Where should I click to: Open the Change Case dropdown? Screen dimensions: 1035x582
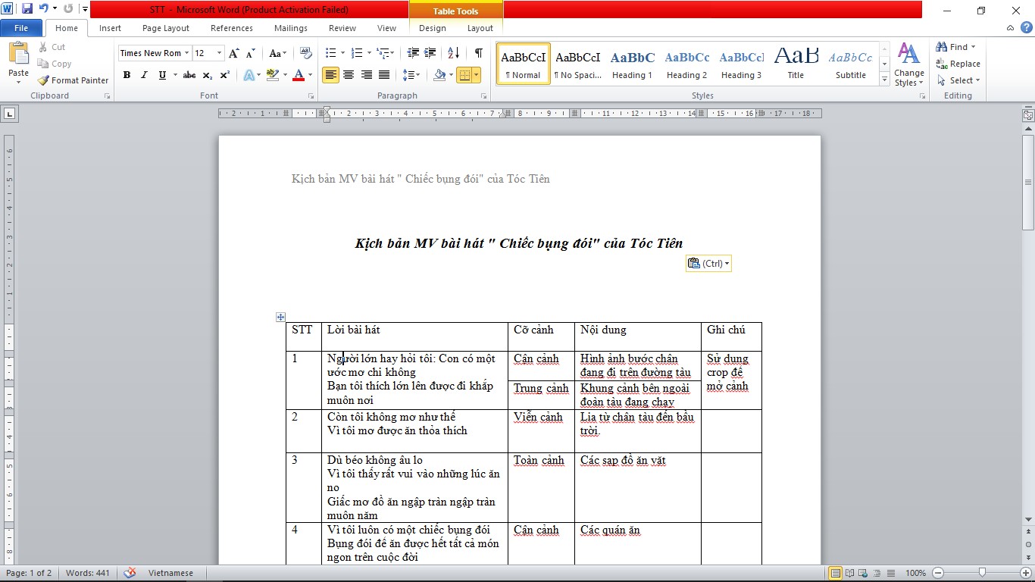pos(278,53)
